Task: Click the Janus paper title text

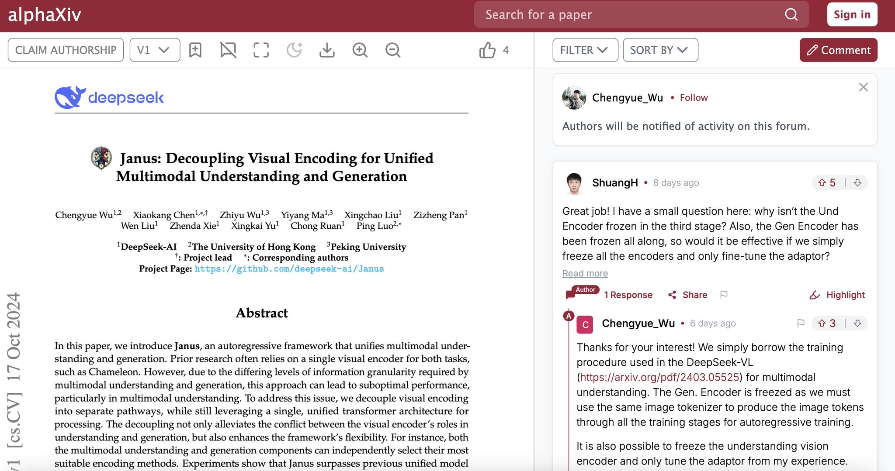Action: (x=275, y=167)
